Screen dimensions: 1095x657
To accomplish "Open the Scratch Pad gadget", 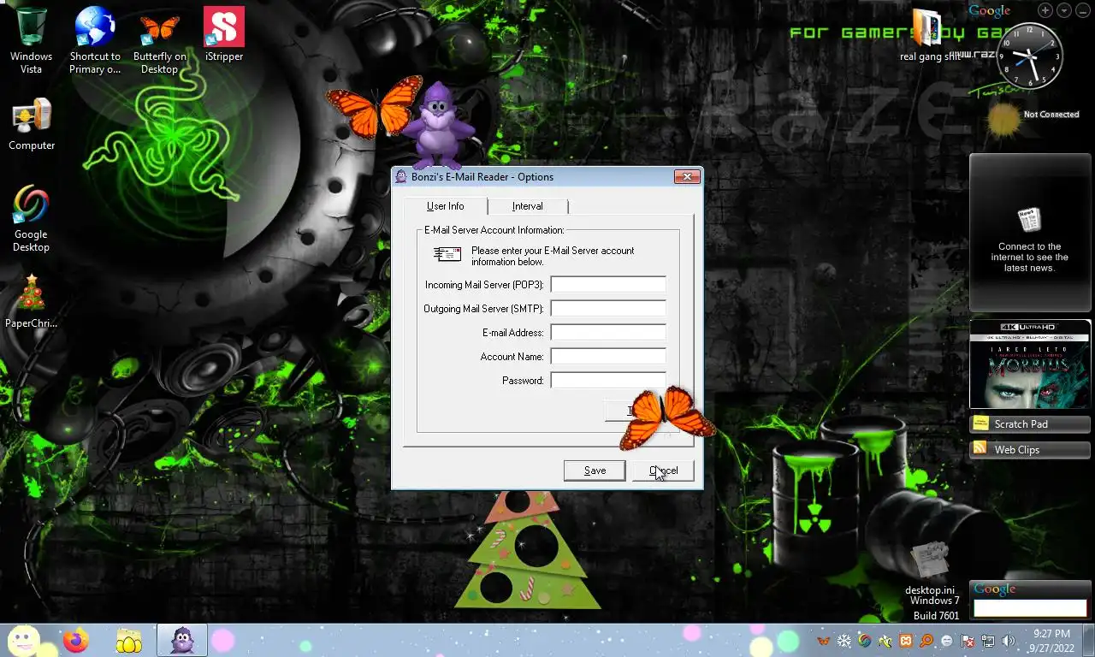I will [x=1030, y=423].
